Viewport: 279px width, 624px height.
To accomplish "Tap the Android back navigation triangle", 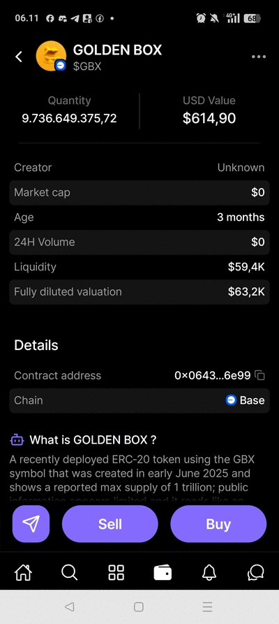I will [70, 607].
